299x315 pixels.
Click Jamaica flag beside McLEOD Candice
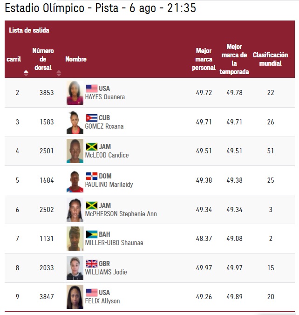click(x=92, y=147)
